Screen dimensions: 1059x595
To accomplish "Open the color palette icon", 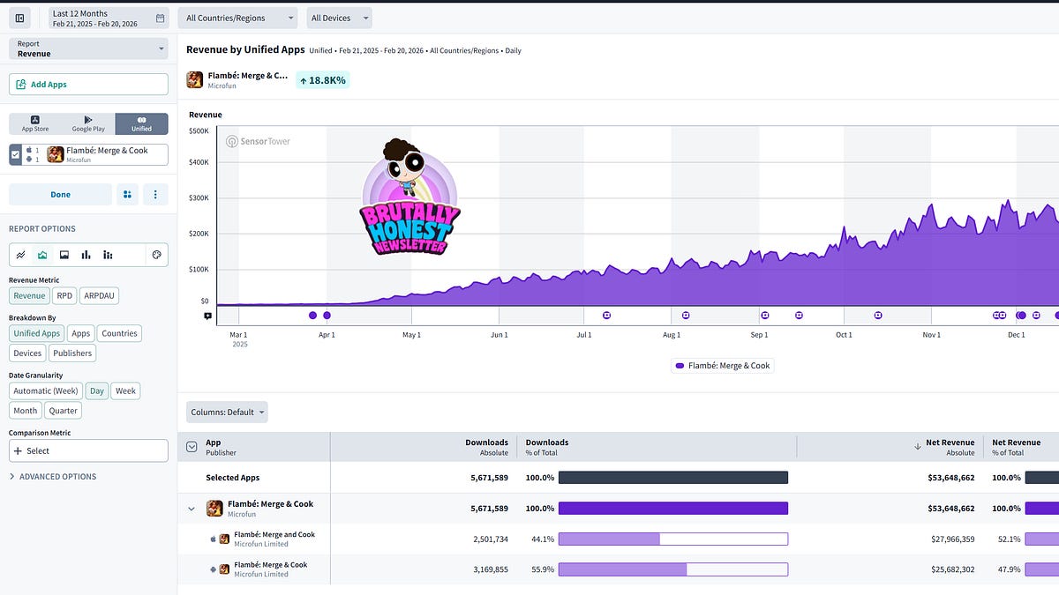I will [156, 255].
